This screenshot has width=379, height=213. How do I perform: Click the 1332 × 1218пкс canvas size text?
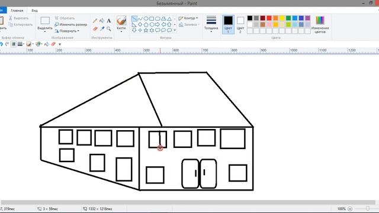tap(100, 209)
